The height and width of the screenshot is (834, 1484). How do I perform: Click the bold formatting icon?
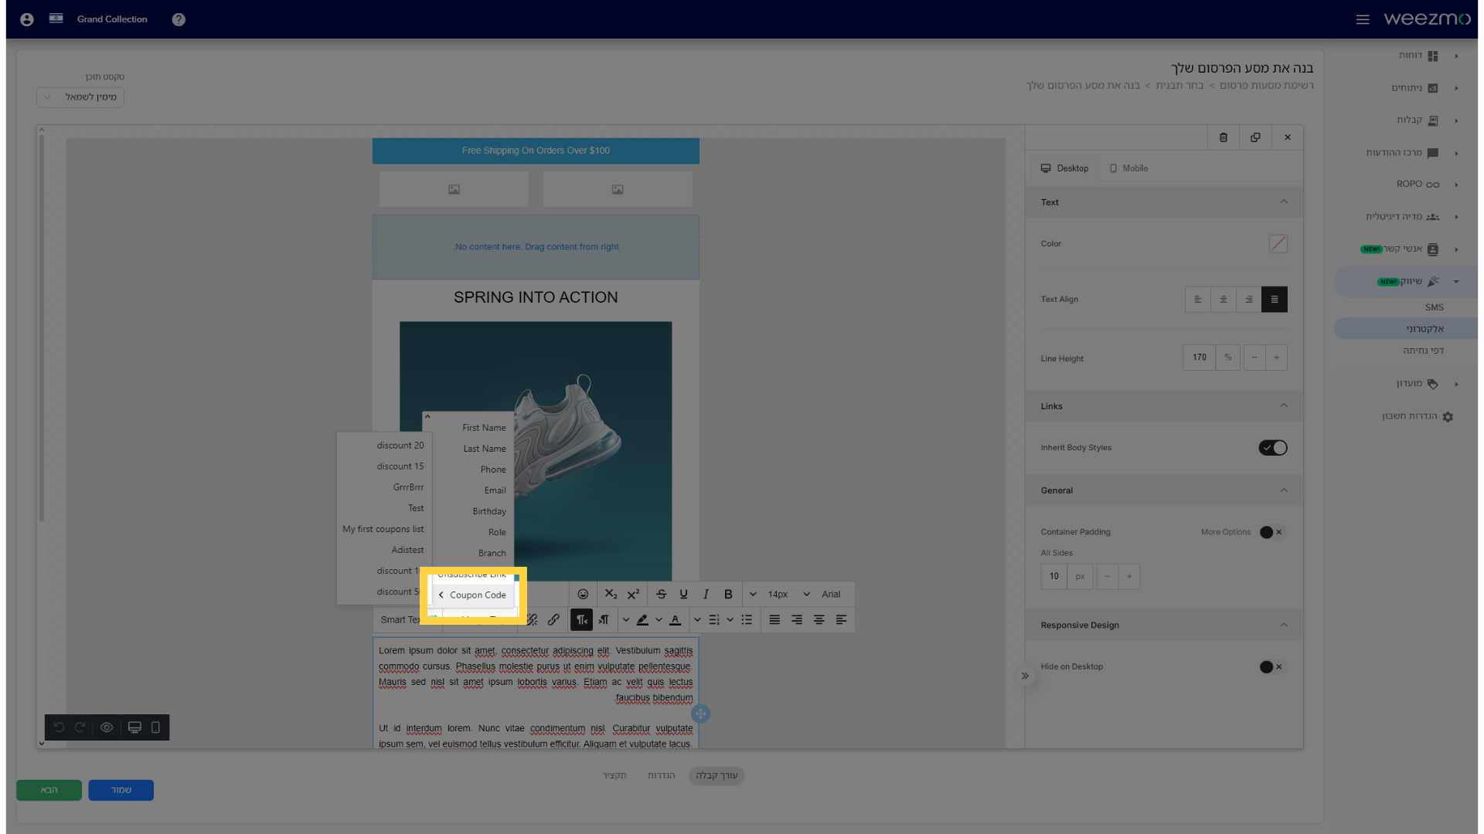pyautogui.click(x=729, y=594)
